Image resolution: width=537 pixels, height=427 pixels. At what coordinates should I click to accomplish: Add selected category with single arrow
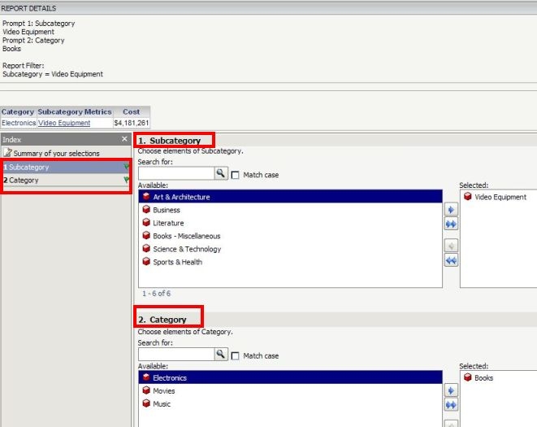coord(451,390)
